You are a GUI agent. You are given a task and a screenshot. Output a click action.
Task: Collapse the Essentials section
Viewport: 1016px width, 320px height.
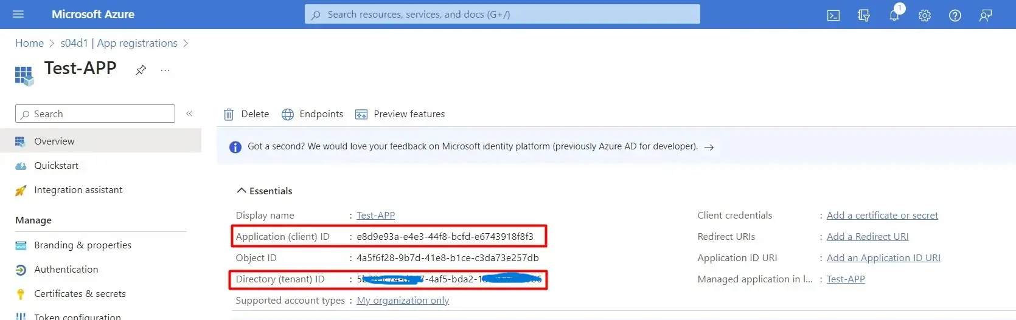click(x=242, y=191)
